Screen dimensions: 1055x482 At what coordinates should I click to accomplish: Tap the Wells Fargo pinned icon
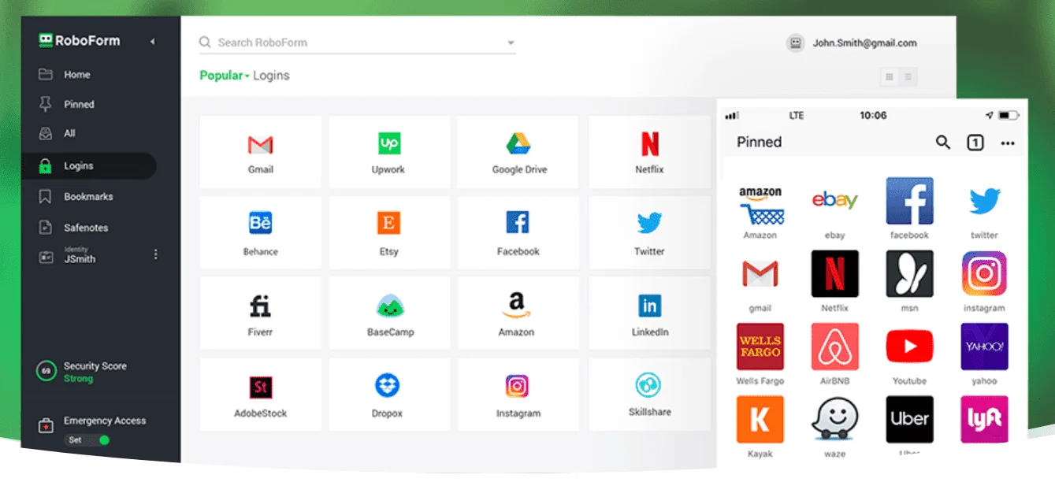pos(760,347)
